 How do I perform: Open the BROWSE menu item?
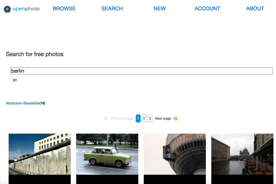point(64,8)
